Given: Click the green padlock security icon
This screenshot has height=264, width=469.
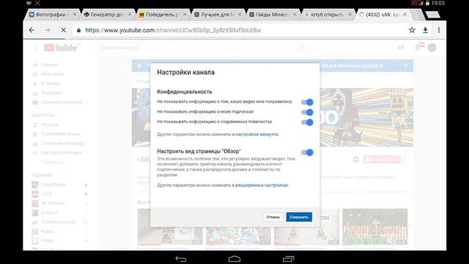Looking at the screenshot, I should pyautogui.click(x=78, y=30).
